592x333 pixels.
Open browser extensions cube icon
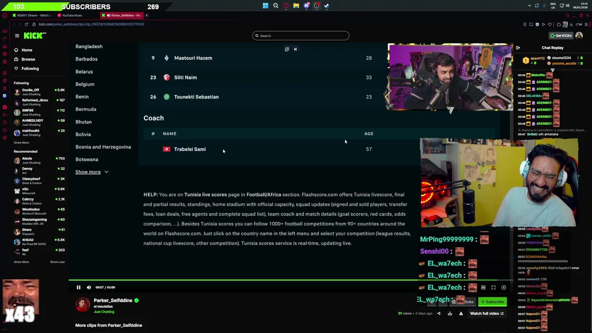559,24
